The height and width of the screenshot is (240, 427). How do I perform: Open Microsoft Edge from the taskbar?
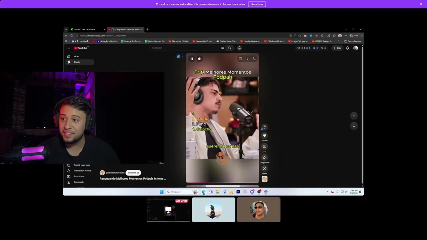(x=203, y=192)
